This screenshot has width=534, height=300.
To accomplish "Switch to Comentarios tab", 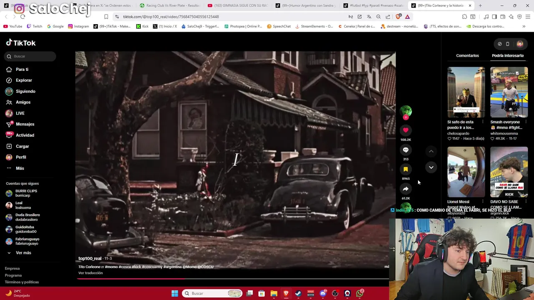I will tap(467, 55).
